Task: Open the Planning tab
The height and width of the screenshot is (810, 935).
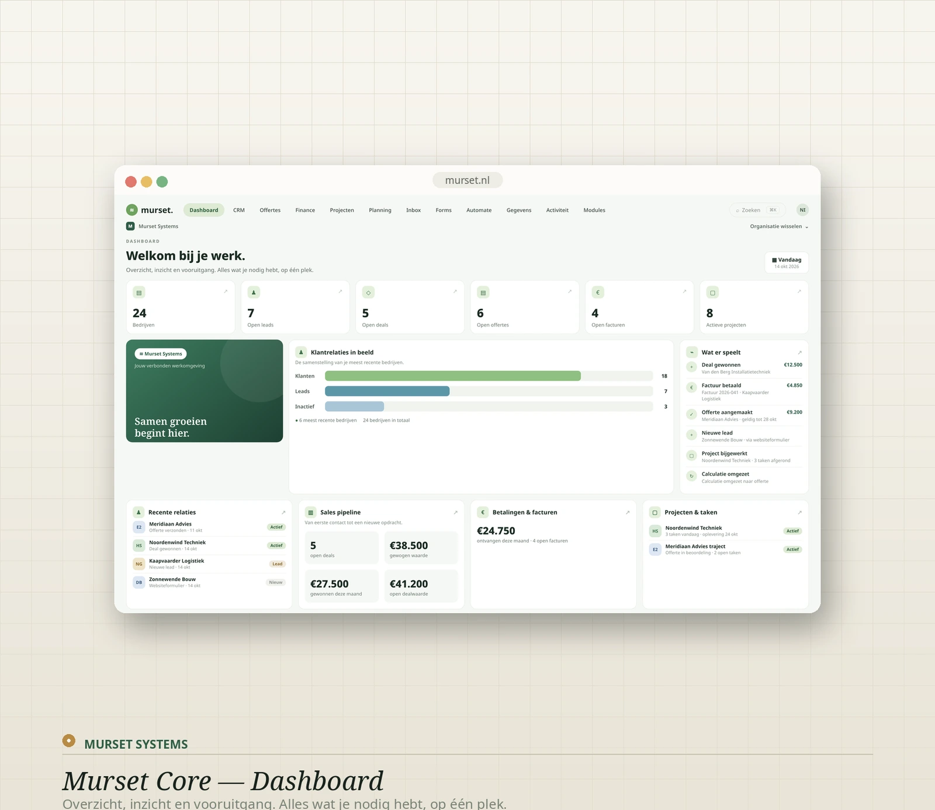Action: pyautogui.click(x=380, y=210)
